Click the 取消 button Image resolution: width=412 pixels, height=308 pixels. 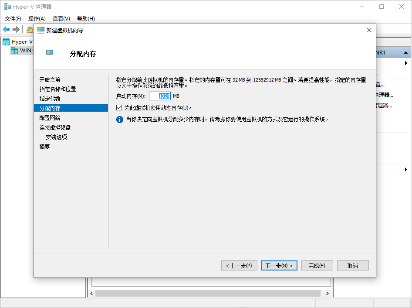(353, 266)
